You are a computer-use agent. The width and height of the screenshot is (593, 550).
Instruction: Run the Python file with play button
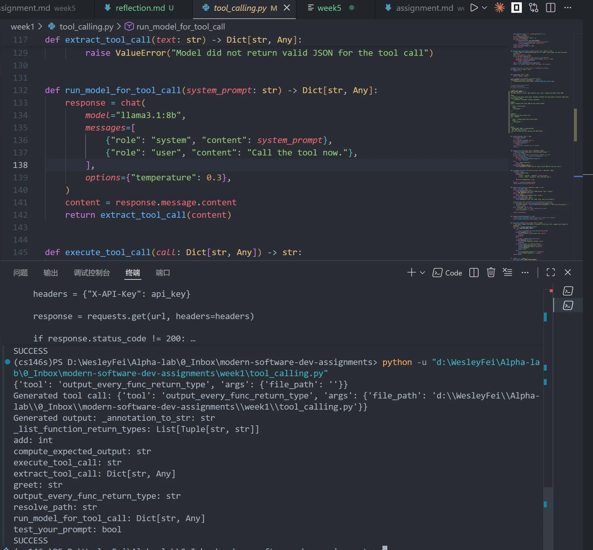[474, 8]
